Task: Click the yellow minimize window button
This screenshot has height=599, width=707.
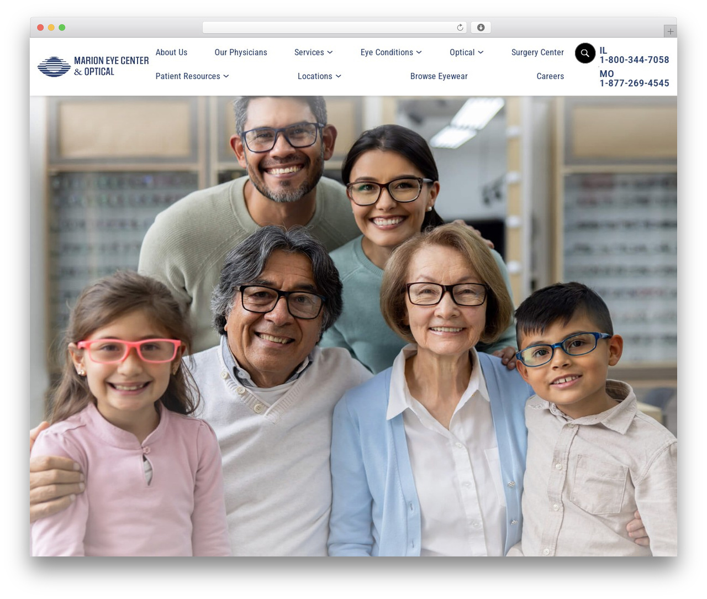Action: [51, 28]
